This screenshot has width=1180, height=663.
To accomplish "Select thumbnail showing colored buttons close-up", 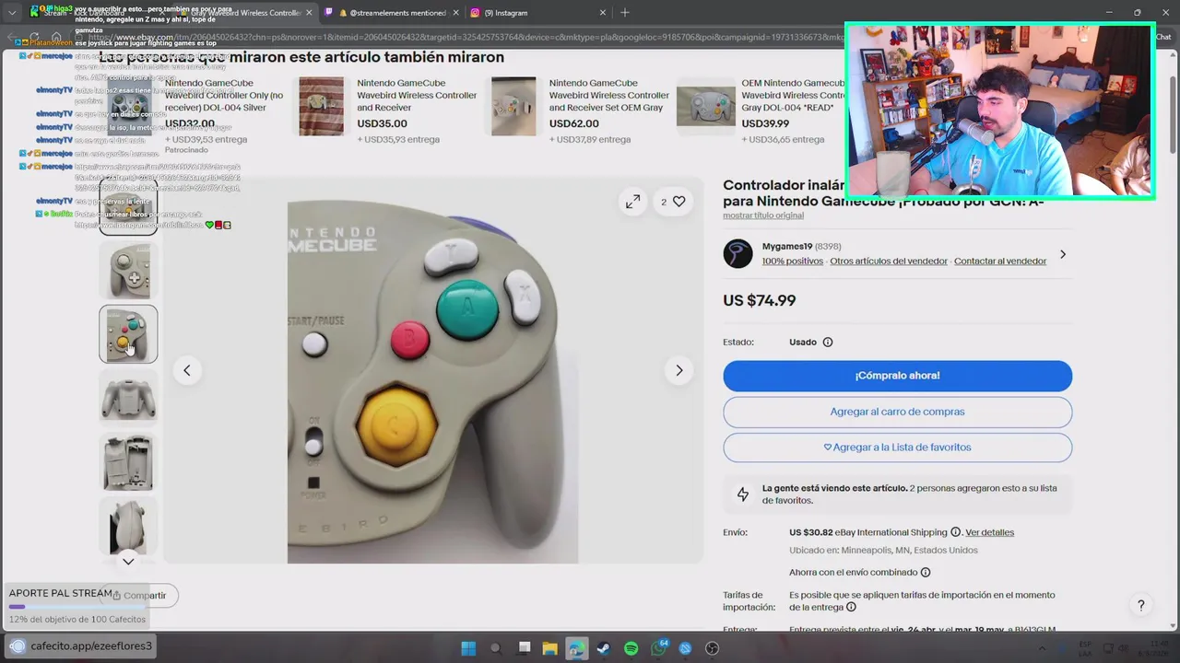I will click(128, 334).
